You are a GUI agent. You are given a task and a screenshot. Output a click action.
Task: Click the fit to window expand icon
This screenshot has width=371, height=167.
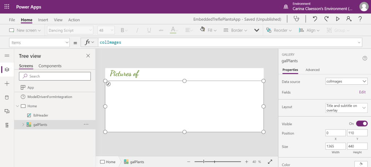click(x=270, y=162)
